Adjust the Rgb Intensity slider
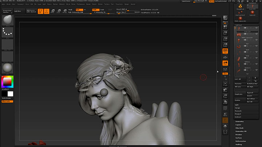The height and width of the screenshot is (147, 262). pyautogui.click(x=80, y=12)
